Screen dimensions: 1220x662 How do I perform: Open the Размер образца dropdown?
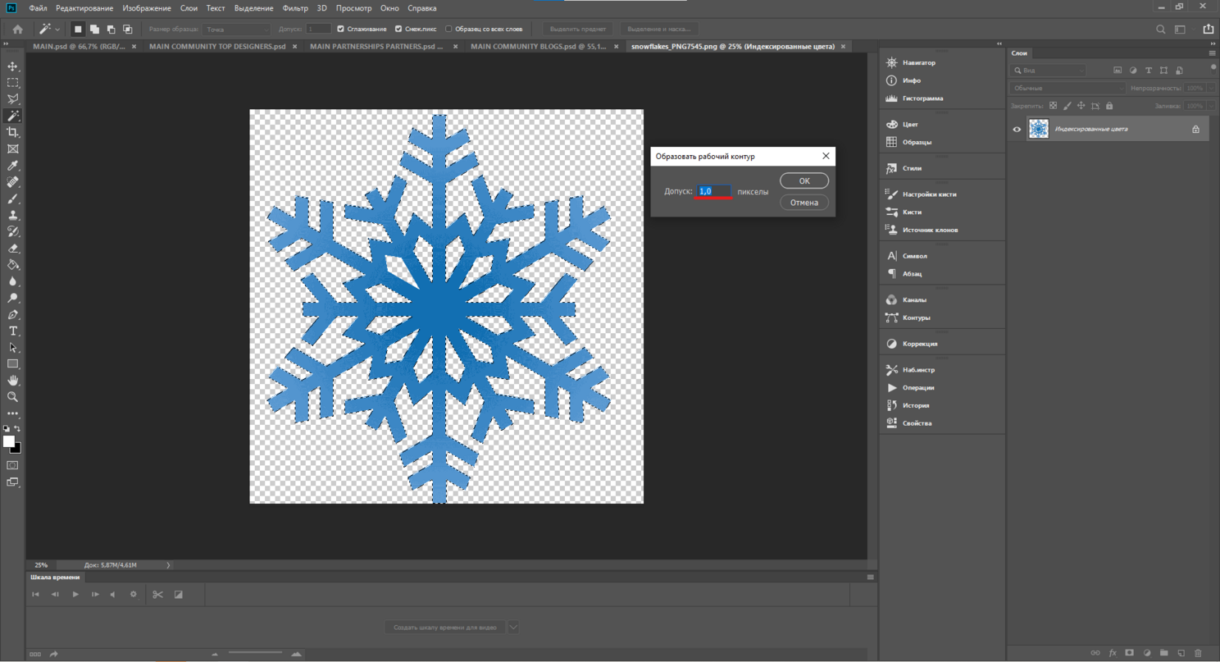click(237, 29)
